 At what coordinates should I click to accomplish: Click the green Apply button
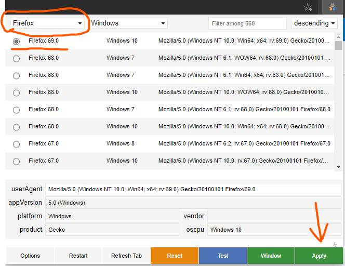pos(319,256)
